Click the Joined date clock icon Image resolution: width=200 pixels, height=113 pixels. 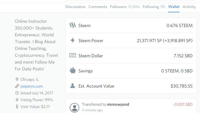pyautogui.click(x=17, y=93)
